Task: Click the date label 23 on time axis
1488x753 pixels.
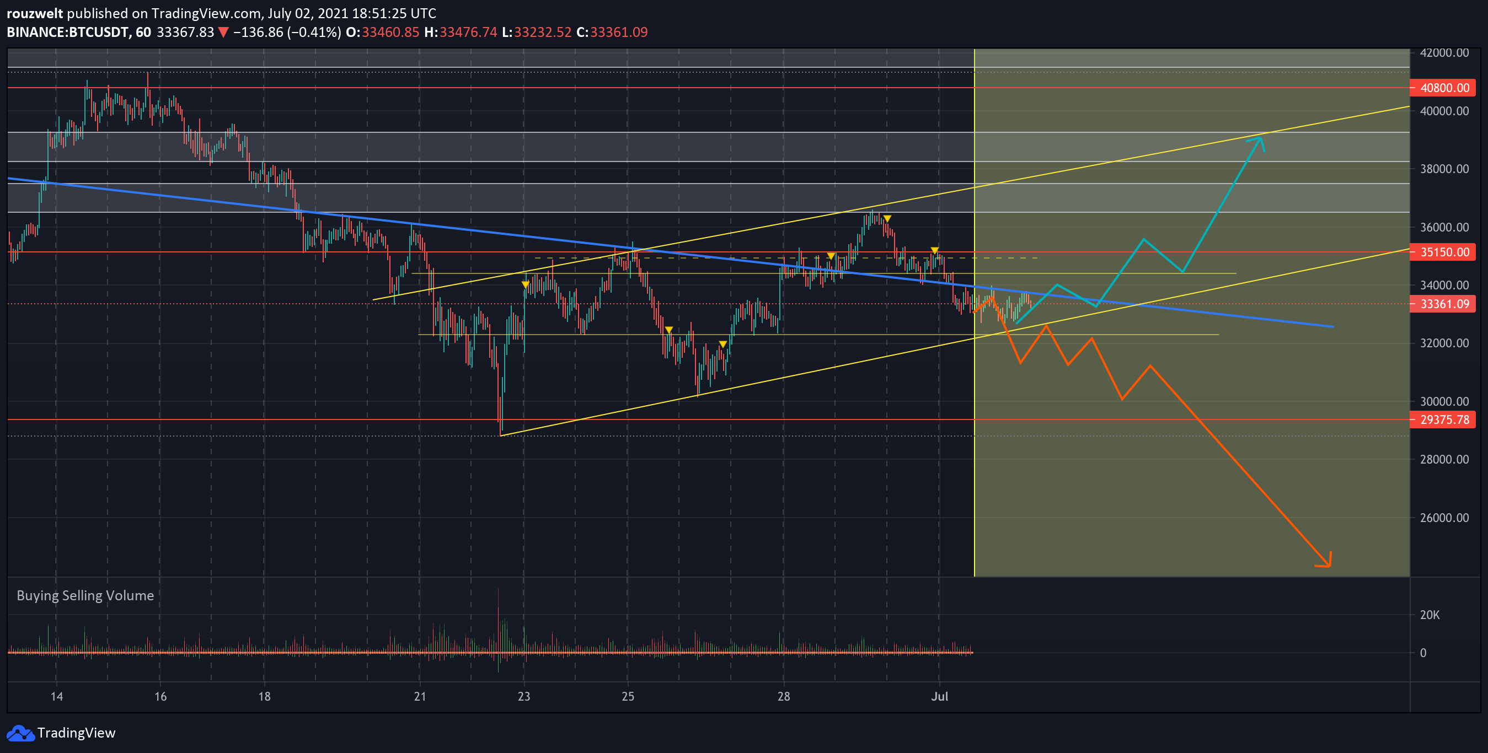Action: click(524, 696)
